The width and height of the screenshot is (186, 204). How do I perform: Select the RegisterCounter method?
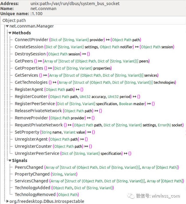tap(78, 96)
